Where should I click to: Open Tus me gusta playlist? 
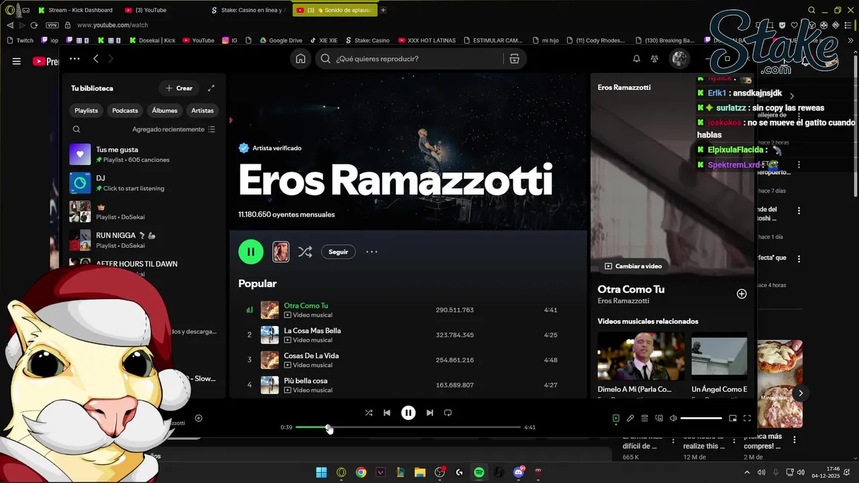click(144, 154)
